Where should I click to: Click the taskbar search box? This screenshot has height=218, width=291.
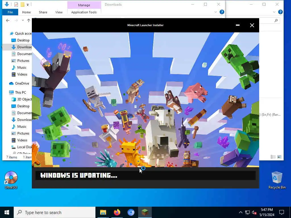[55, 212]
